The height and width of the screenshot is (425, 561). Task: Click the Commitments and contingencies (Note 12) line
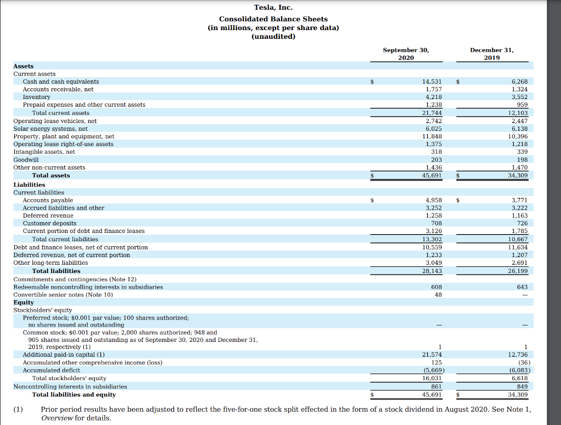[75, 280]
